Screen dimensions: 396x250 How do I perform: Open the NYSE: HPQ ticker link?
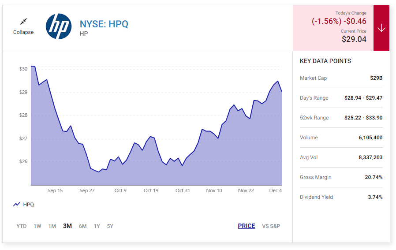tap(104, 24)
